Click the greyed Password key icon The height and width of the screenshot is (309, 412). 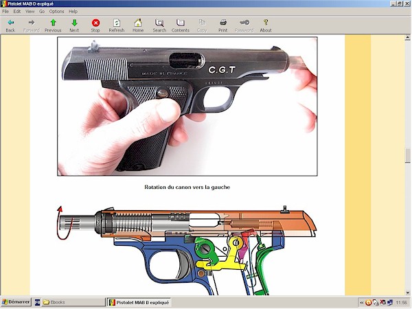point(244,25)
